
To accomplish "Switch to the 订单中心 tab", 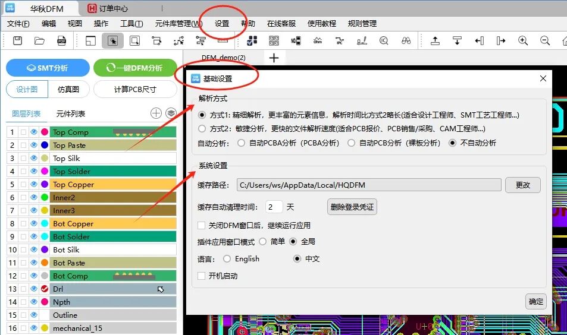I will pos(108,8).
